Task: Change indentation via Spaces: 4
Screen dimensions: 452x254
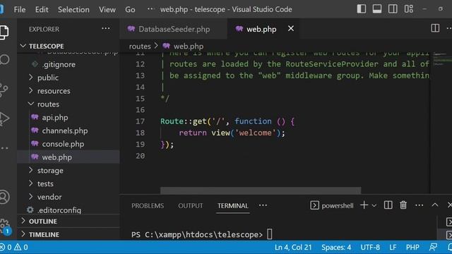Action: [336, 247]
